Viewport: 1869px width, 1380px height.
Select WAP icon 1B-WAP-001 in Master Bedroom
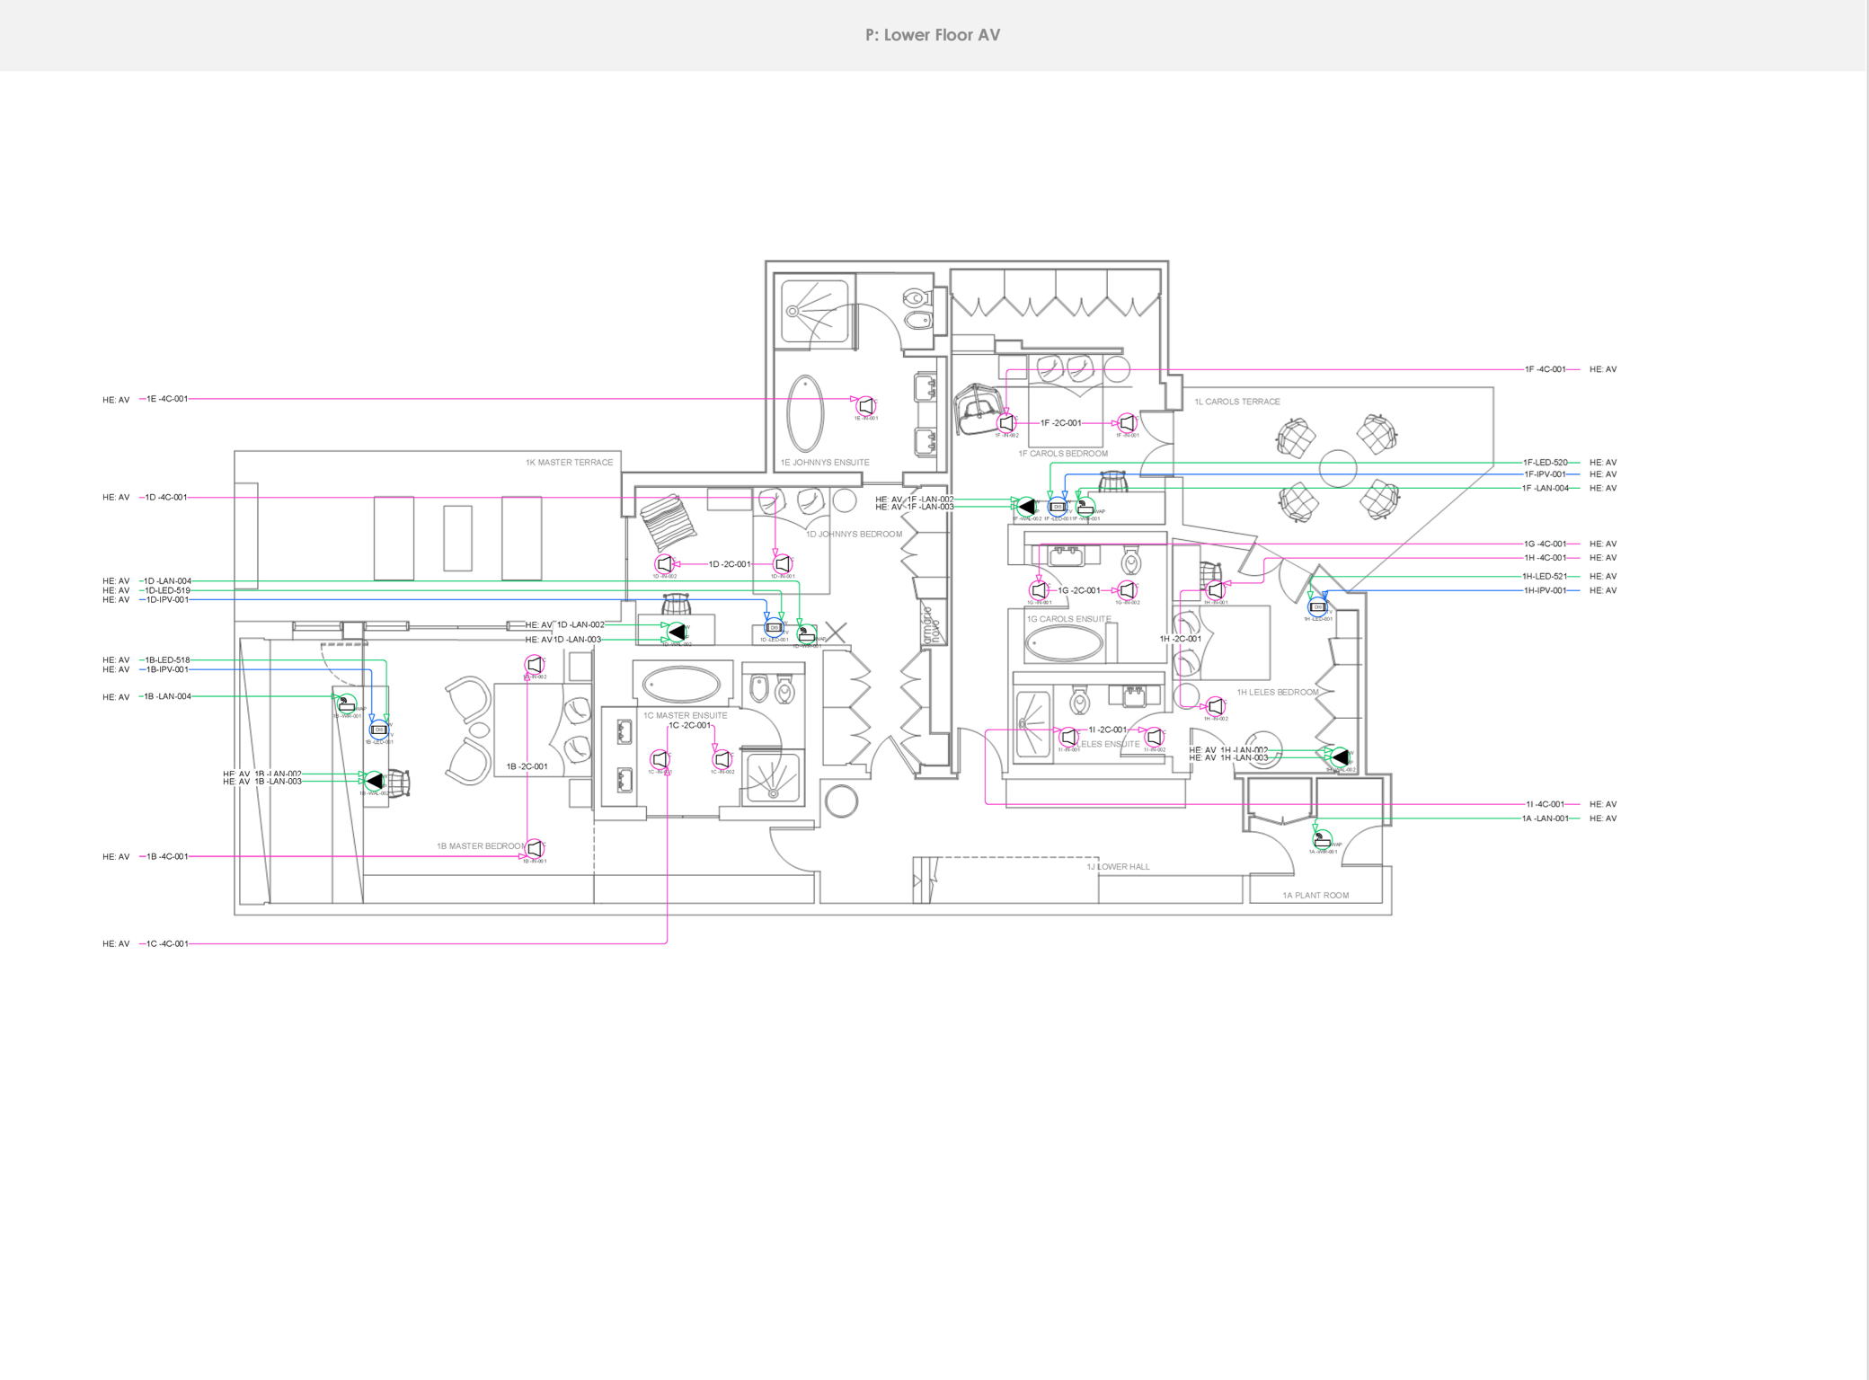tap(347, 703)
